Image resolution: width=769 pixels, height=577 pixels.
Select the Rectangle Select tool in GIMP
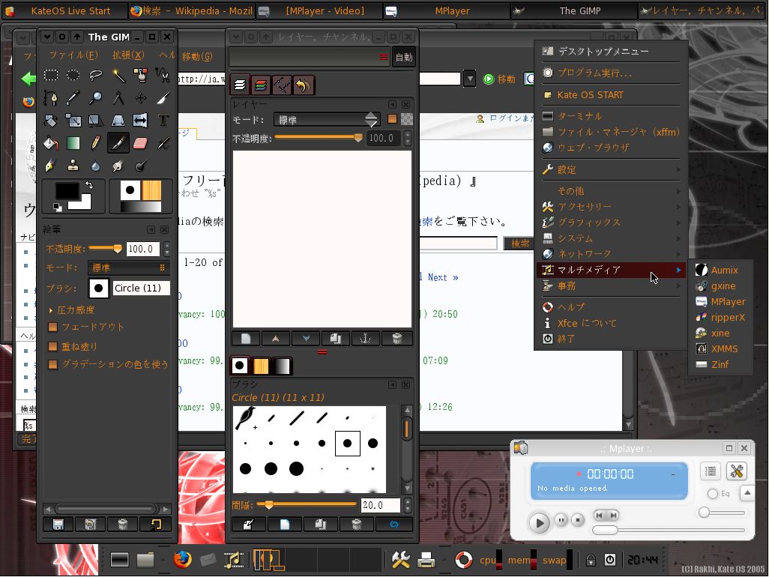coord(51,75)
